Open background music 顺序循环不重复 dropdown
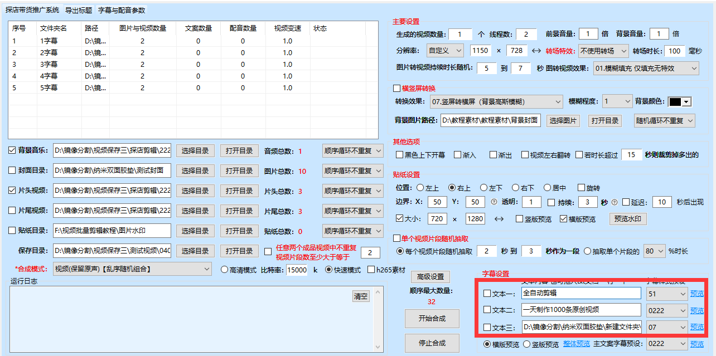The image size is (716, 356). pos(352,150)
